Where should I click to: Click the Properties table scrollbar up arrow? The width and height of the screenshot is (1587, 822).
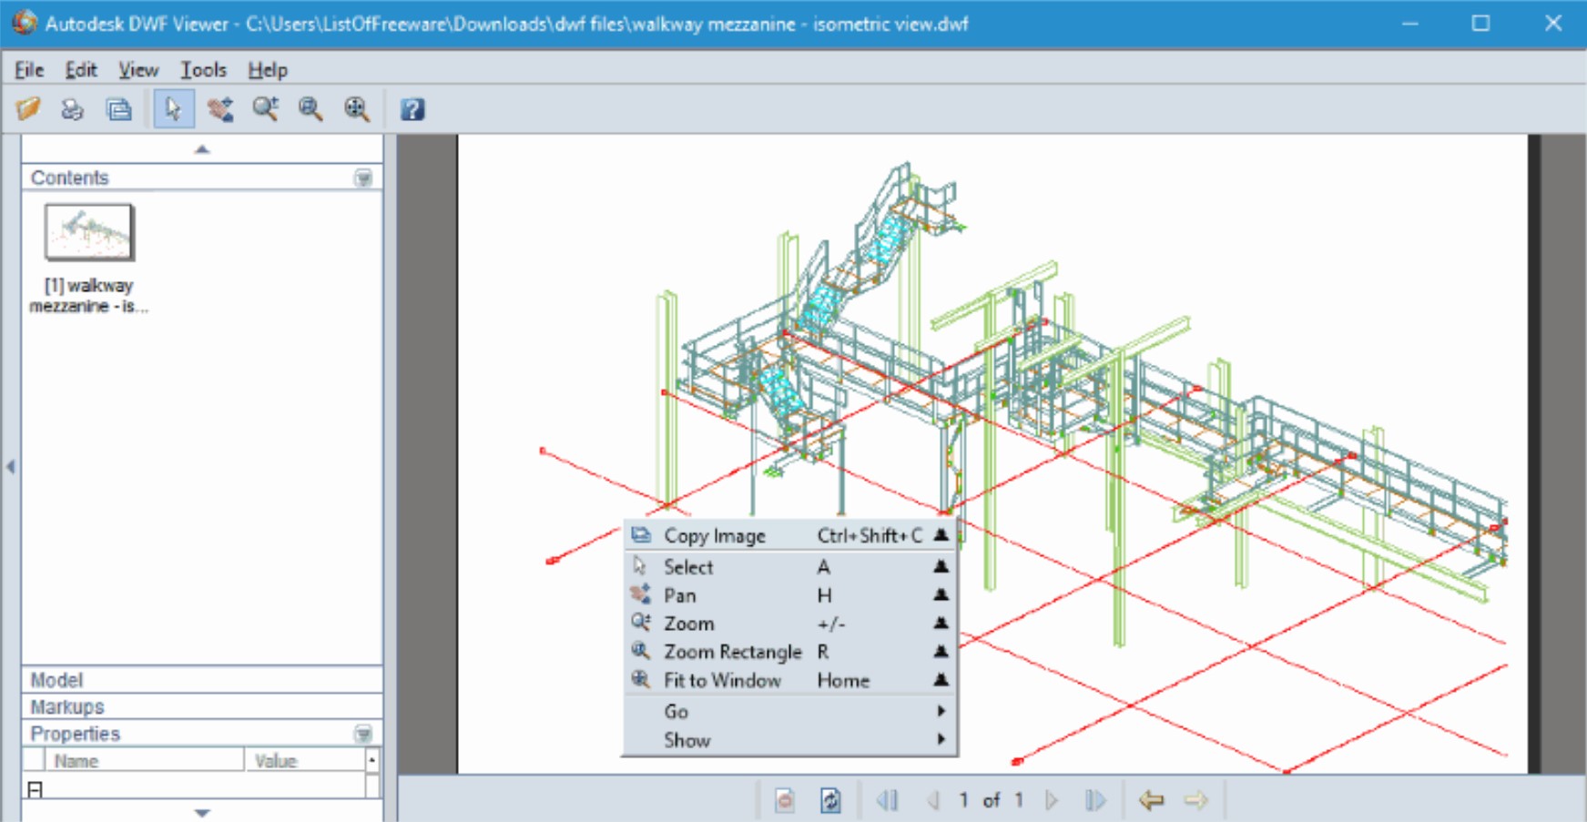(x=372, y=759)
